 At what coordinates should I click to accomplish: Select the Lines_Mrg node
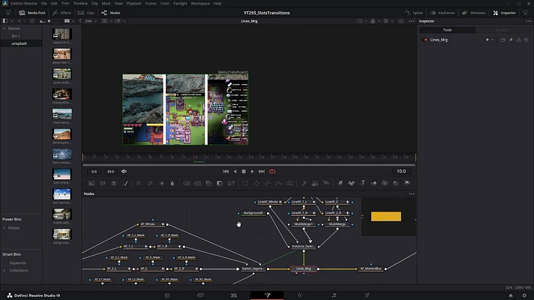pyautogui.click(x=304, y=268)
